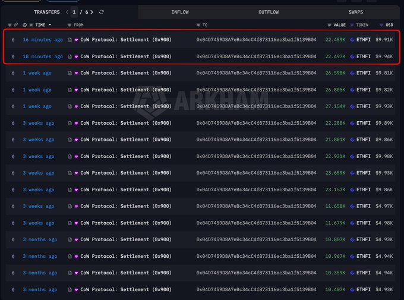404x300 pixels.
Task: Click the $9.98K USD amount
Action: pyautogui.click(x=384, y=156)
